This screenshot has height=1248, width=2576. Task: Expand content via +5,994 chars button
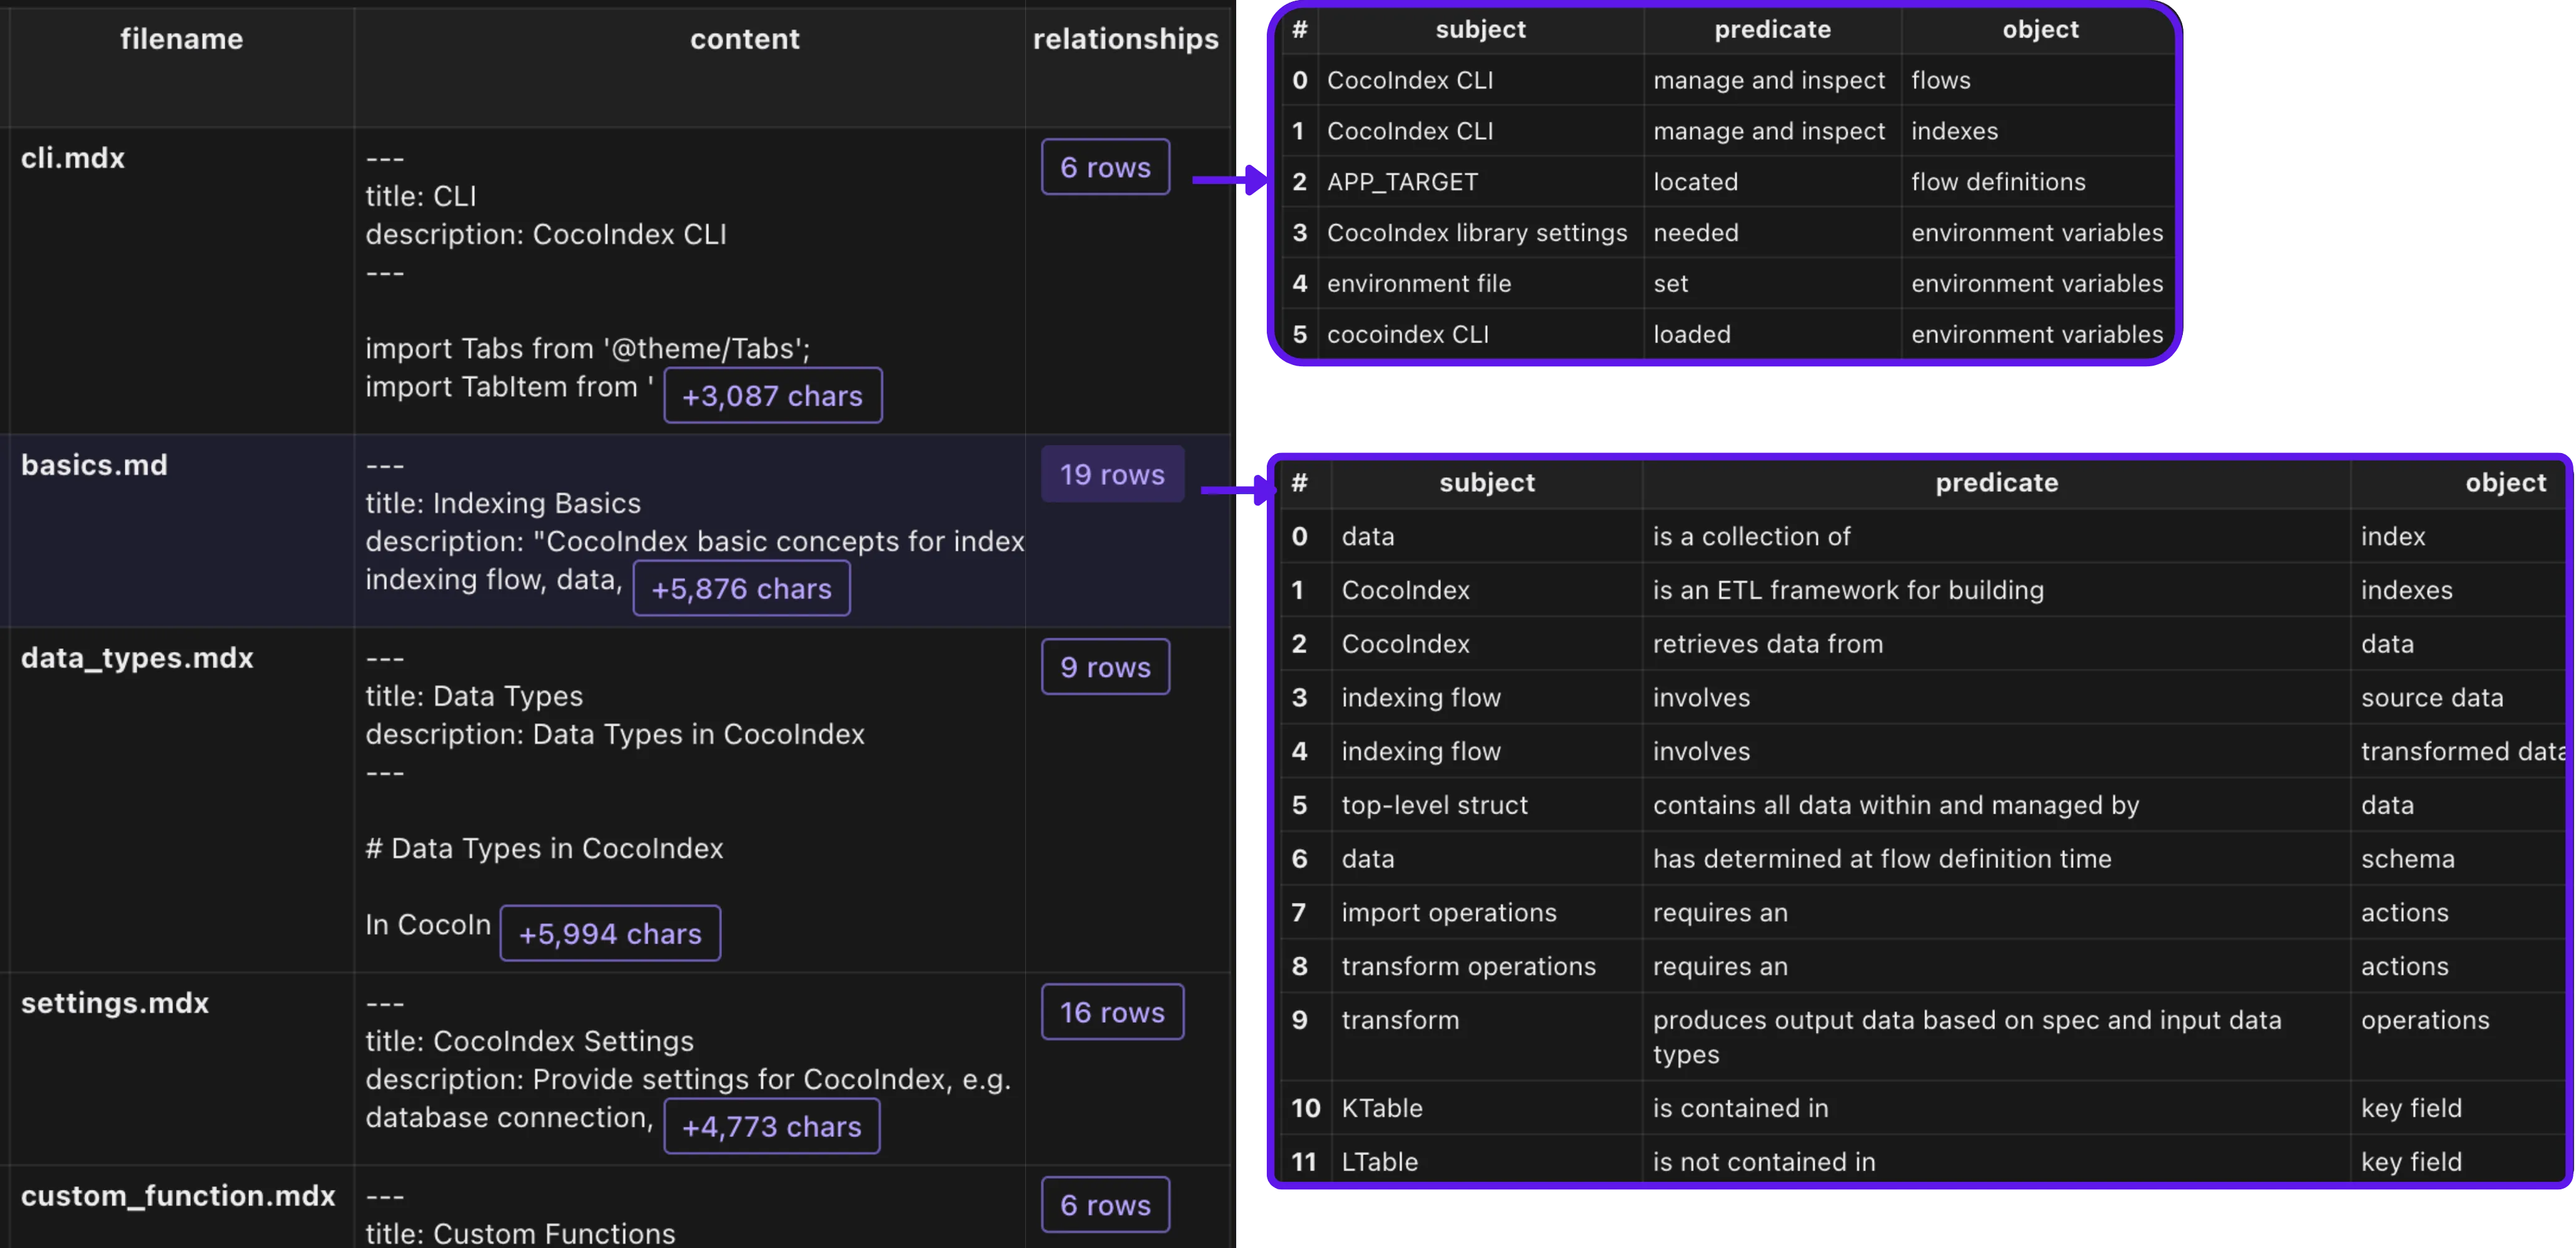610,934
